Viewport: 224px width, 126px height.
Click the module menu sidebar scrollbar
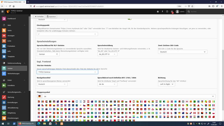[x=30, y=53]
